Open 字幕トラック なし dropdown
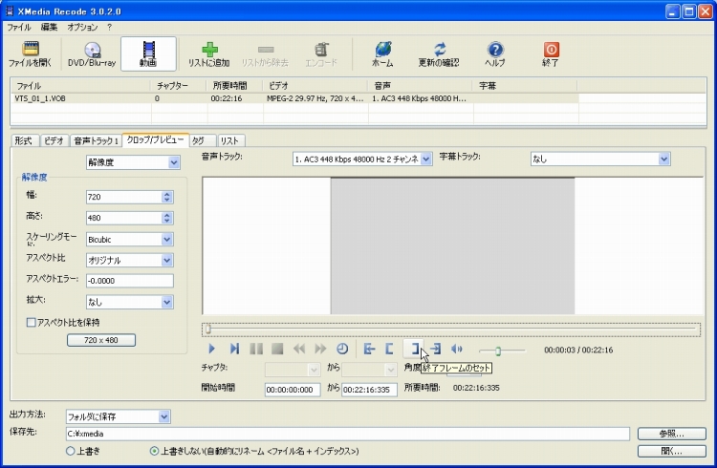717x468 pixels. click(x=600, y=160)
